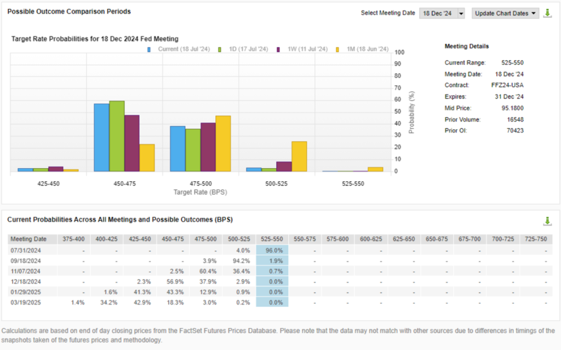This screenshot has height=350, width=561.
Task: Click the 56.9% cell for 12/18/2024
Action: tap(173, 282)
